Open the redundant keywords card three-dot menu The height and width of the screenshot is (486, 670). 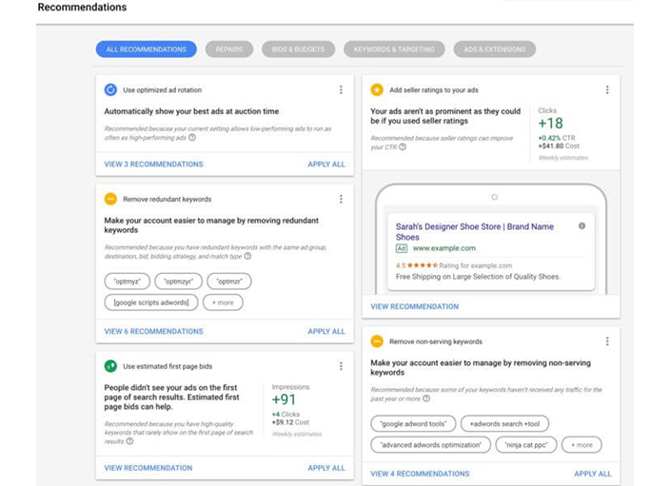[341, 200]
